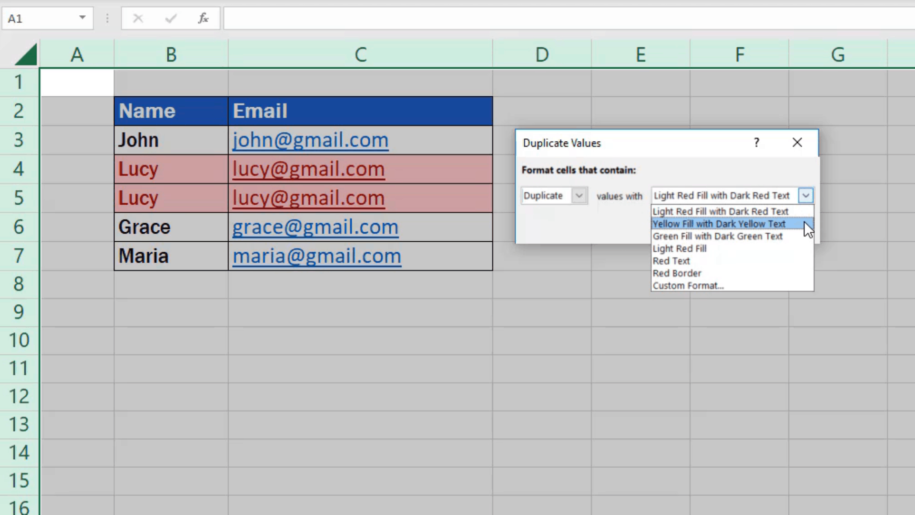The height and width of the screenshot is (515, 915).
Task: Open the maria@gmail.com hyperlink
Action: click(317, 256)
